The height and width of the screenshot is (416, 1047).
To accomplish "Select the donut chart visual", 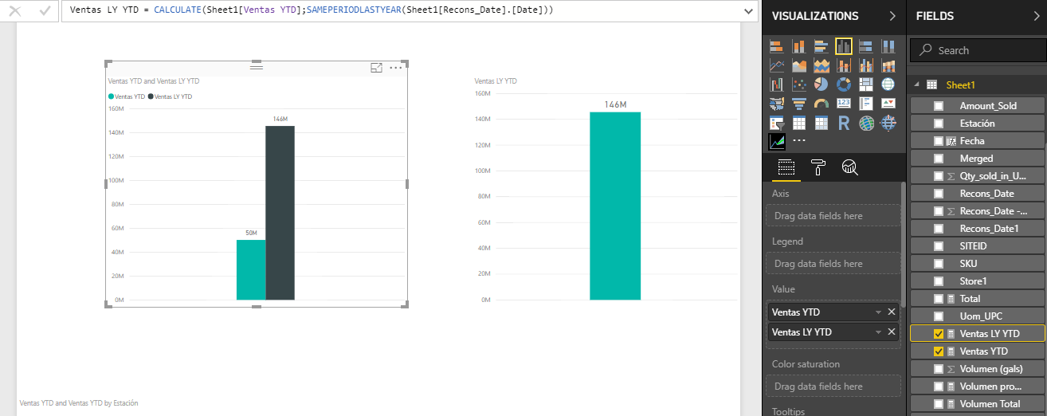I will [x=844, y=84].
